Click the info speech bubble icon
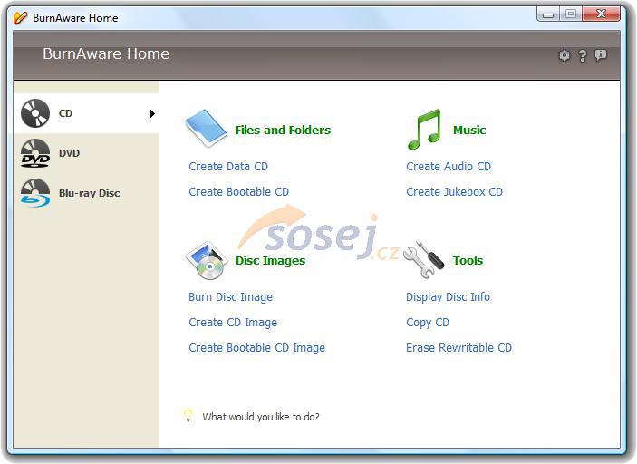637x464 pixels. (x=601, y=55)
